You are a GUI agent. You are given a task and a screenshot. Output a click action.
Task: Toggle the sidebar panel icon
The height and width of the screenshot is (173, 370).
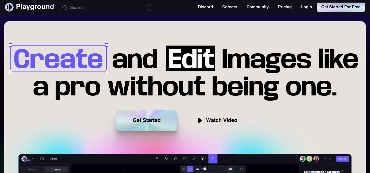coord(42,159)
